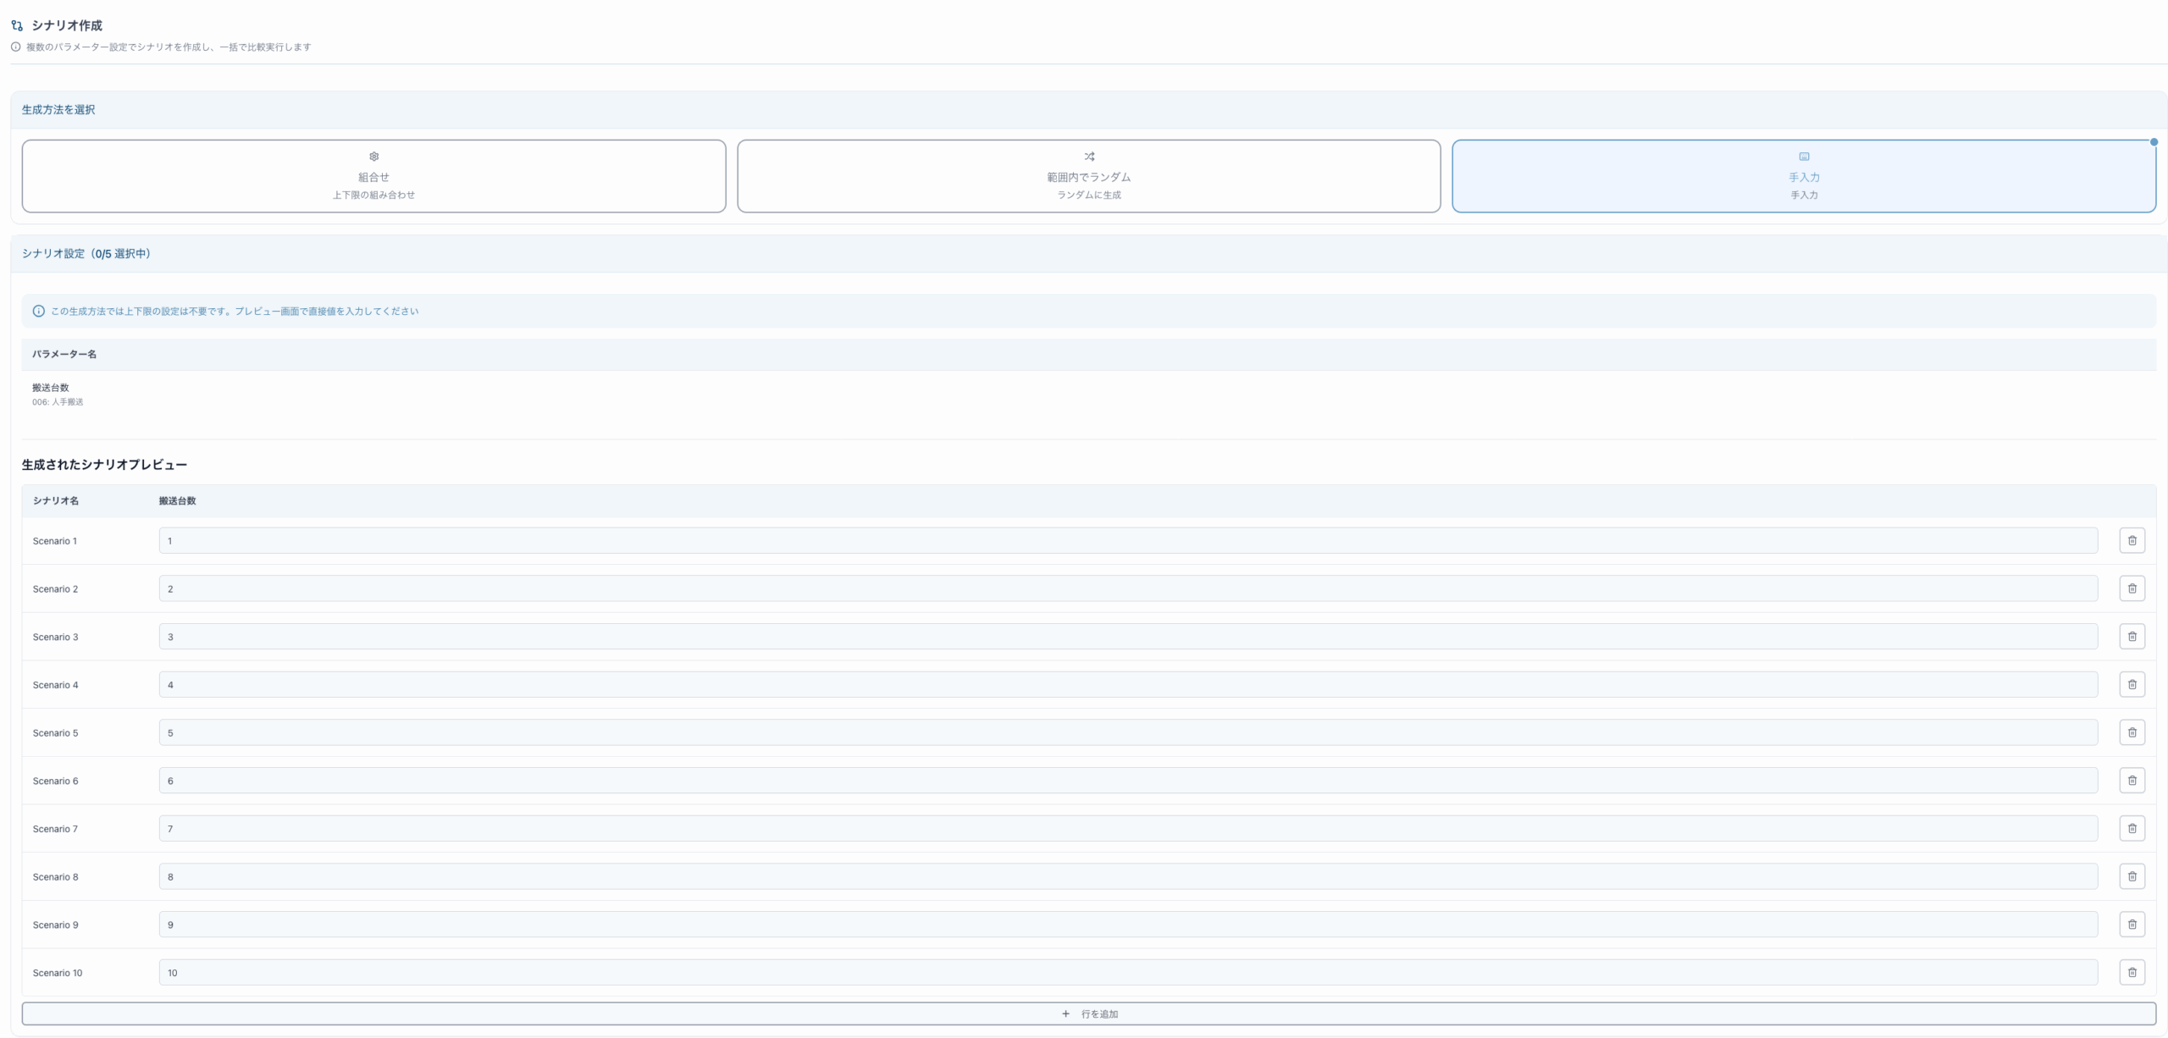Click the shuffle icon on the random card
This screenshot has width=2168, height=1038.
tap(1089, 157)
